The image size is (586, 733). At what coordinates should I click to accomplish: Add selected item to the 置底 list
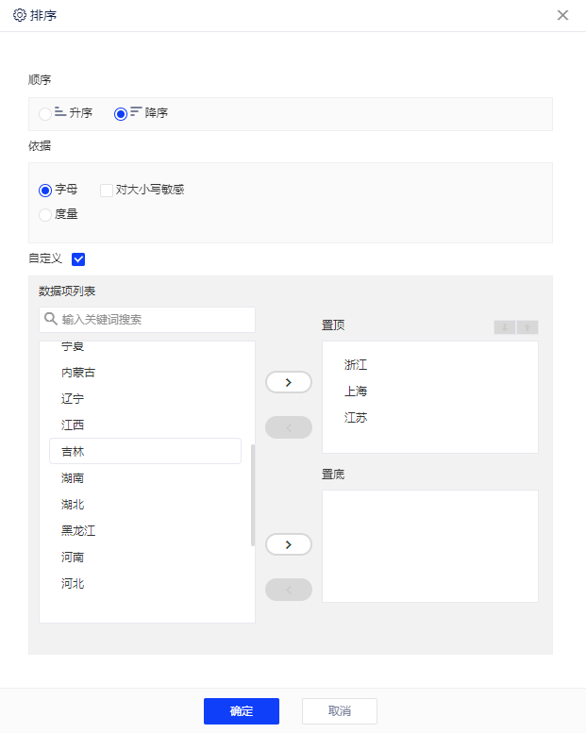pos(289,544)
